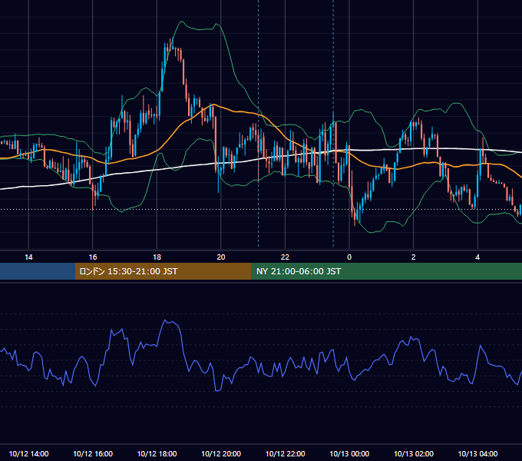The height and width of the screenshot is (461, 522).
Task: Select the 20 hour axis label
Action: pos(221,257)
